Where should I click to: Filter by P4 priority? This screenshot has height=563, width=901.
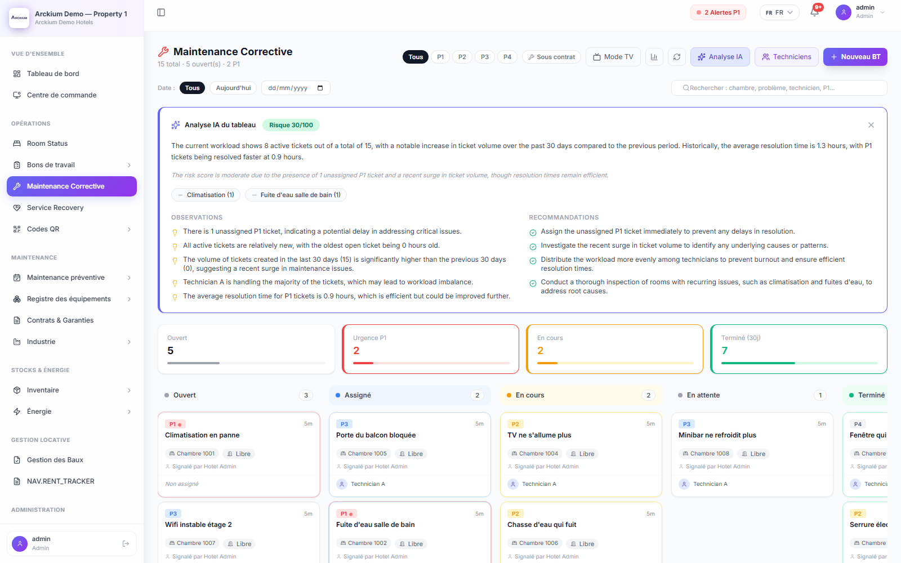[507, 57]
